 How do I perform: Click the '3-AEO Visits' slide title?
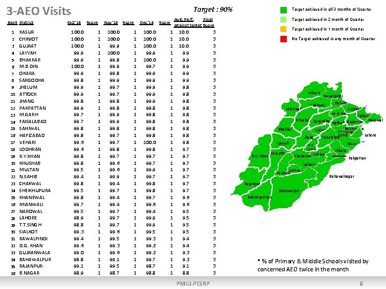(39, 11)
